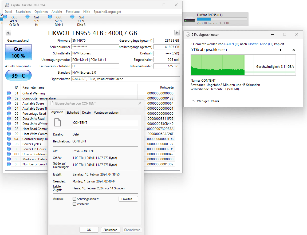Image resolution: width=307 pixels, height=235 pixels.
Task: Click the Controller Busy Time row label
Action: point(35,139)
